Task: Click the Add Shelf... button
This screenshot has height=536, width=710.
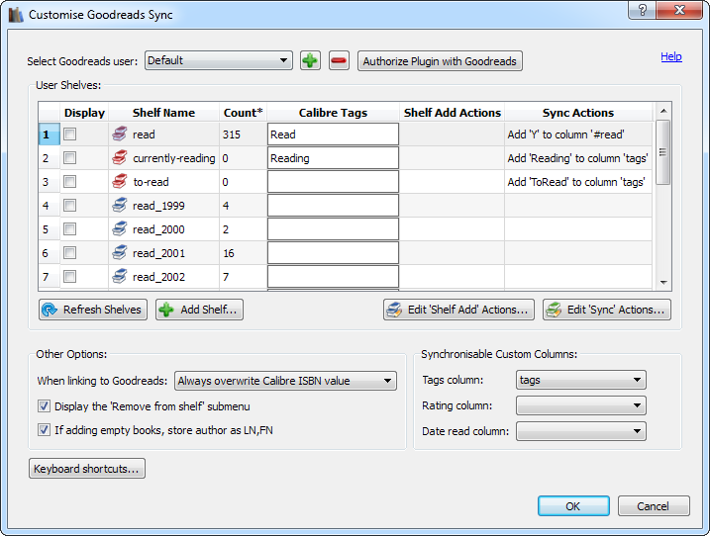Action: (x=199, y=310)
